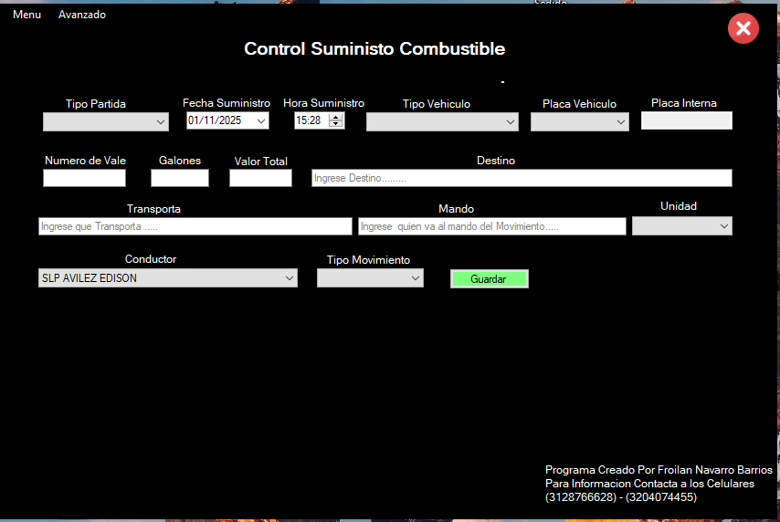Expand the Tipo Vehiculo dropdown

tap(511, 122)
